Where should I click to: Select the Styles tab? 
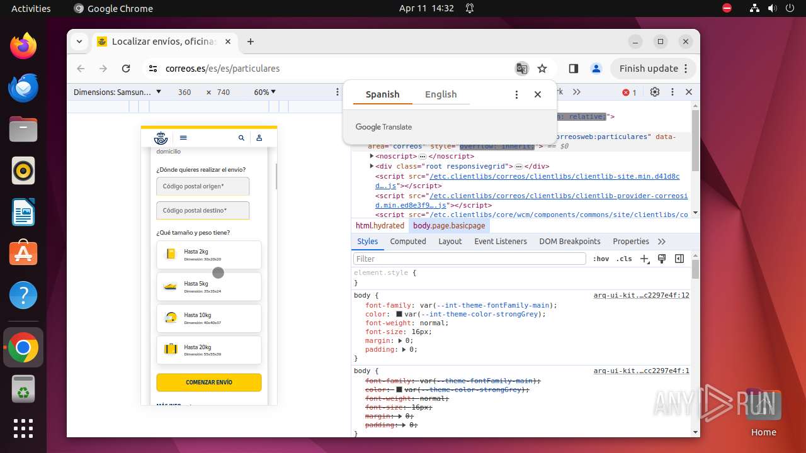pos(368,241)
